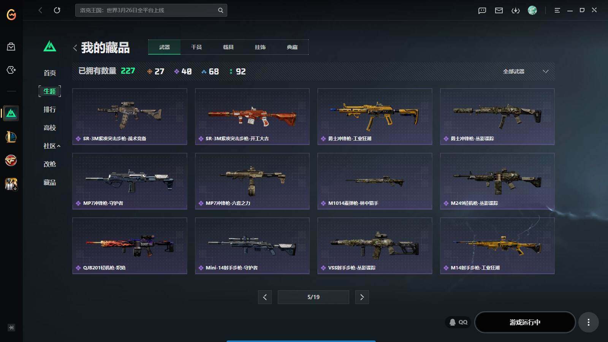Open the store bag icon in left sidebar
Image resolution: width=608 pixels, height=342 pixels.
(11, 47)
